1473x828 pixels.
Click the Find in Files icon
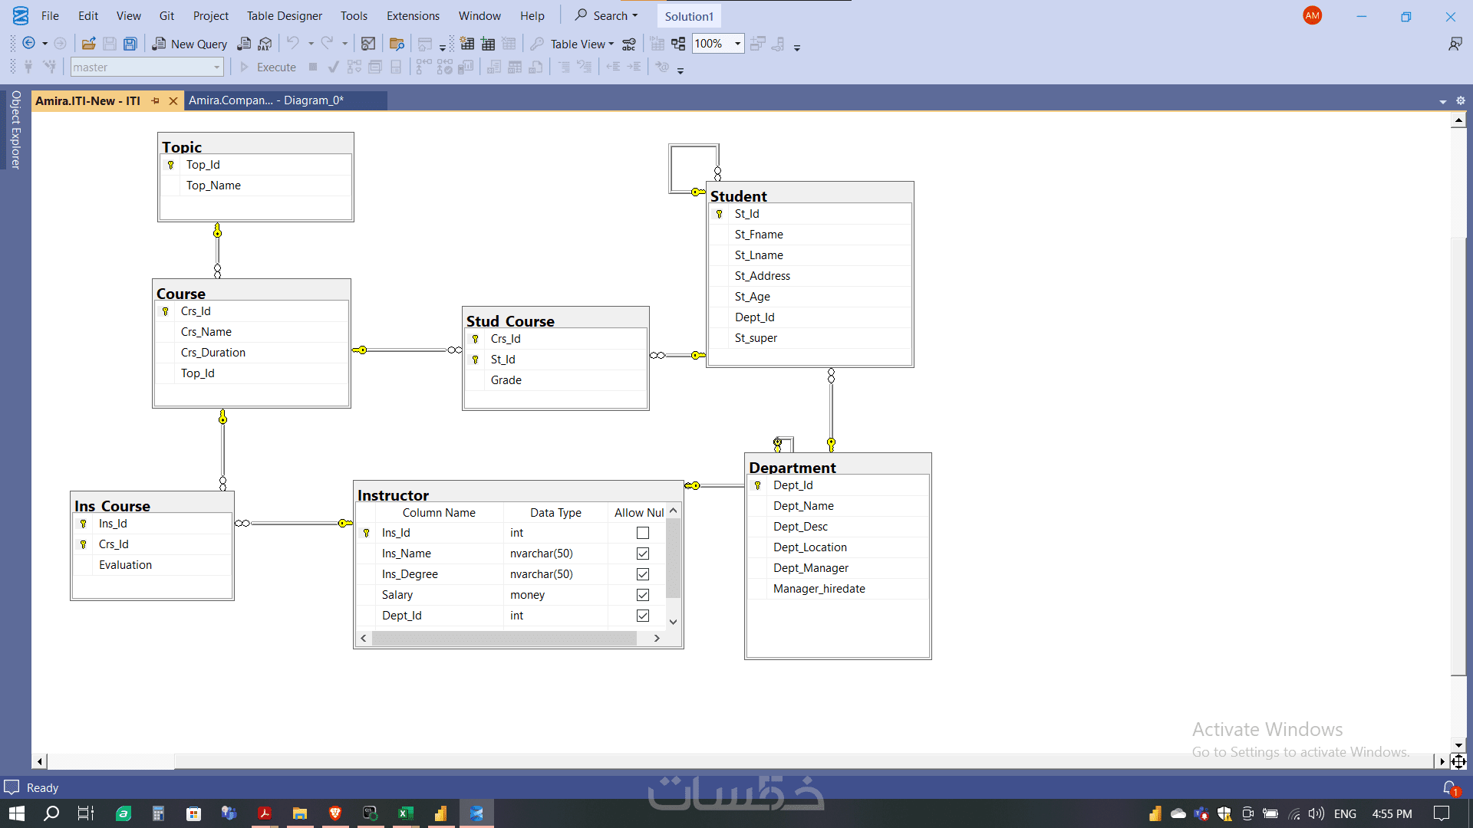tap(397, 44)
